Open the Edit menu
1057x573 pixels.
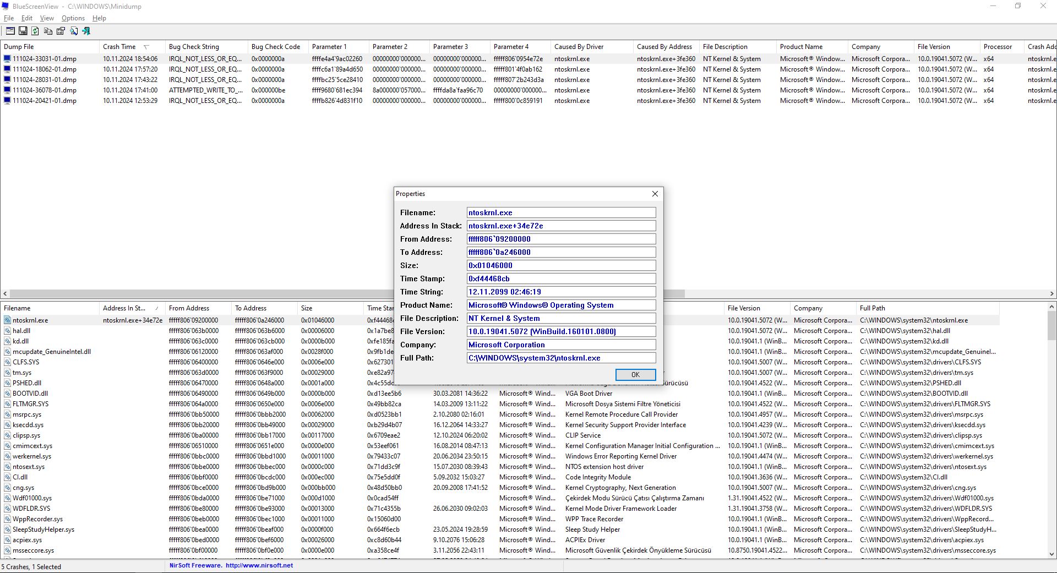tap(27, 18)
